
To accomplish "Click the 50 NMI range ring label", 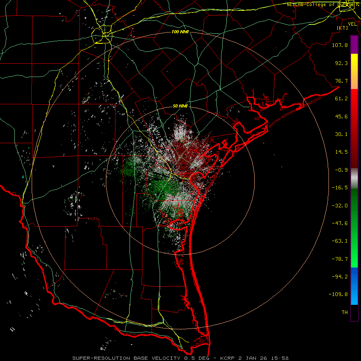I will pyautogui.click(x=180, y=106).
